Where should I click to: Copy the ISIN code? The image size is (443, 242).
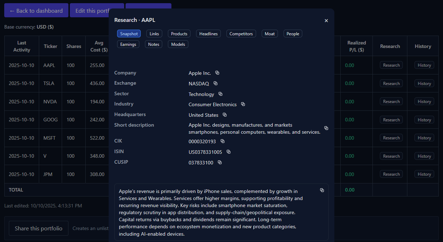(x=228, y=152)
